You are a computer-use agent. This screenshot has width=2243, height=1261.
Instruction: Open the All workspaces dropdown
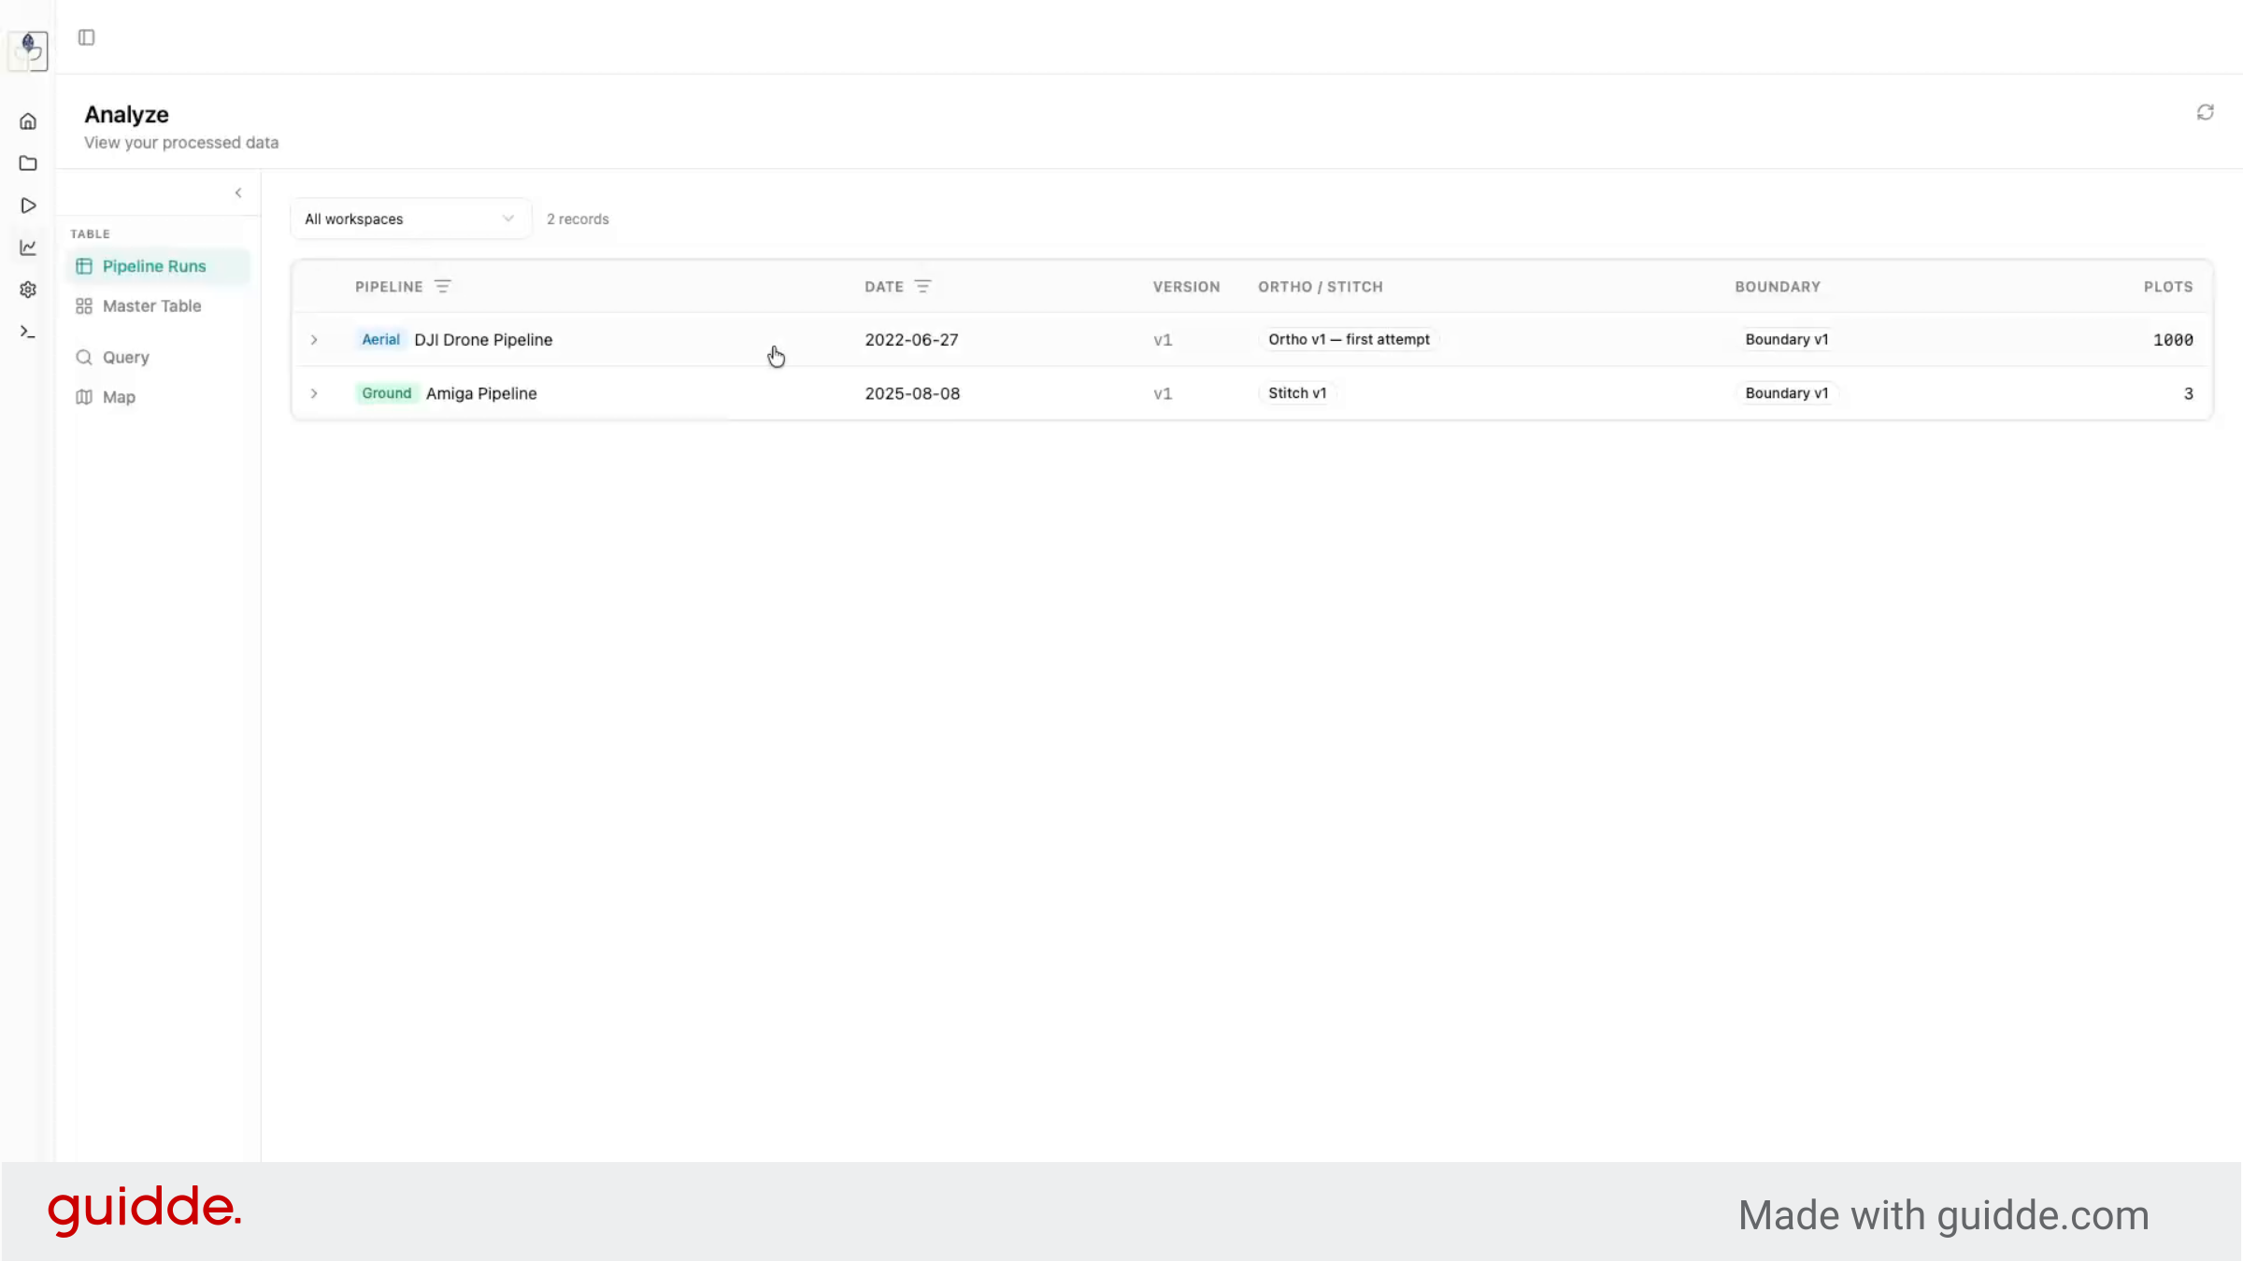[410, 219]
